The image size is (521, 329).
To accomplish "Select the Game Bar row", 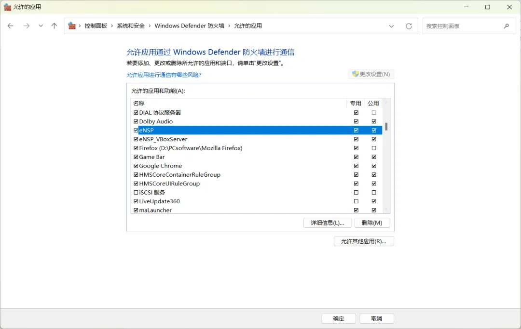I will (x=257, y=157).
